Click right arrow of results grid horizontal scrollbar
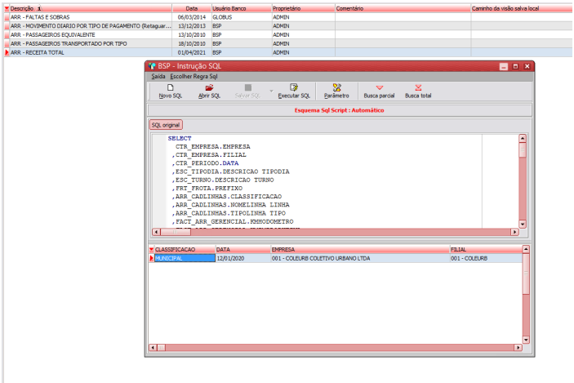 518,348
